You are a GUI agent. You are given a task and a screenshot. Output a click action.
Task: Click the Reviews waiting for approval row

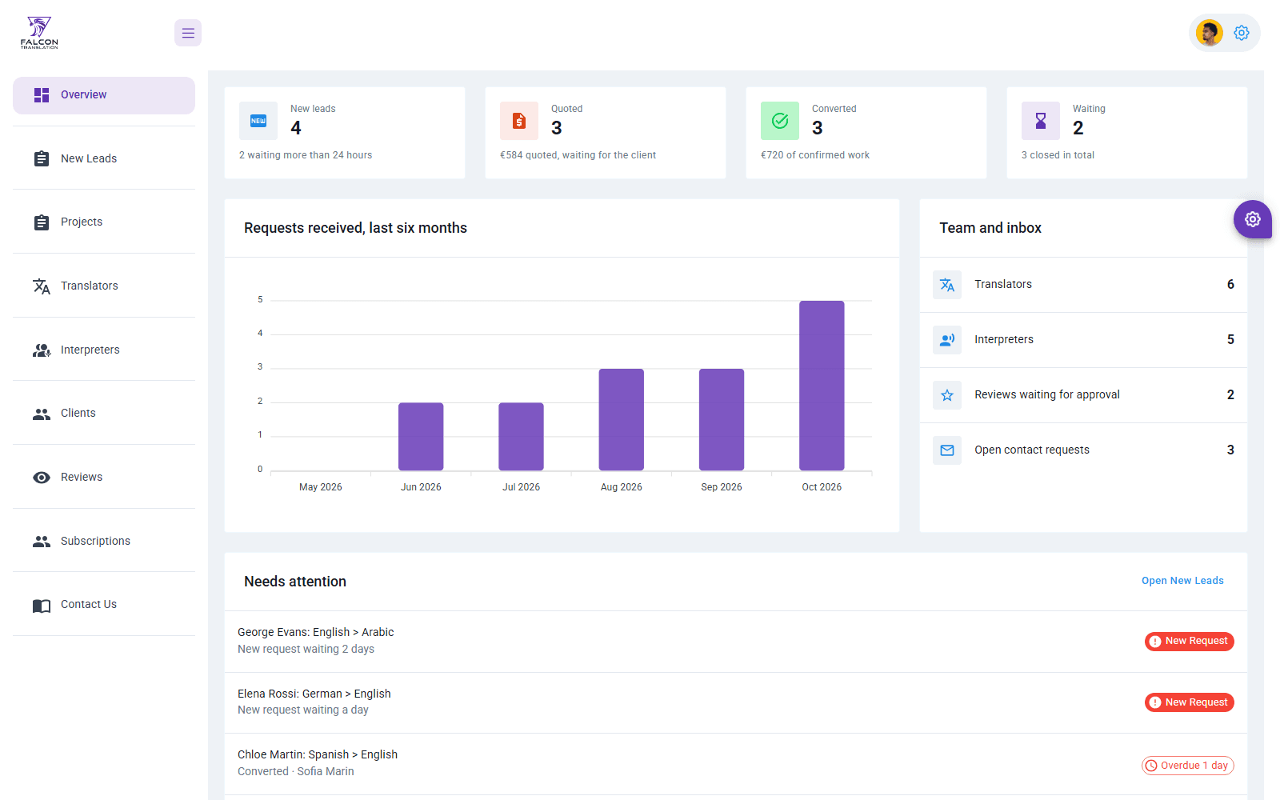(x=1083, y=395)
